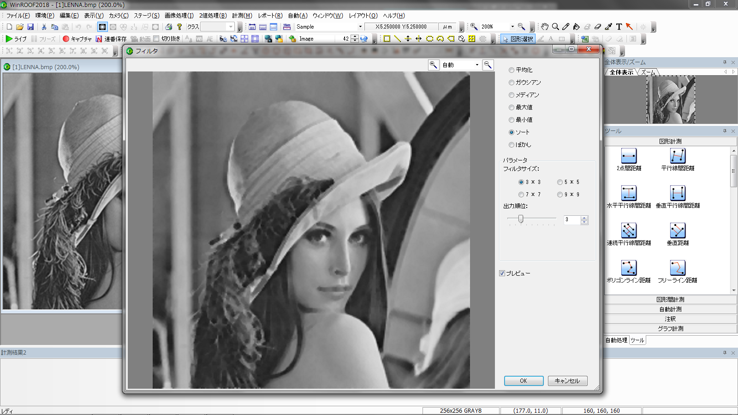This screenshot has height=415, width=738.
Task: Select the Text annotation tool
Action: pyautogui.click(x=619, y=27)
